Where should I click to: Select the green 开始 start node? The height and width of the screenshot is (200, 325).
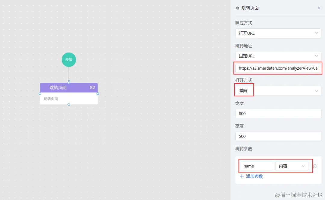(x=69, y=59)
